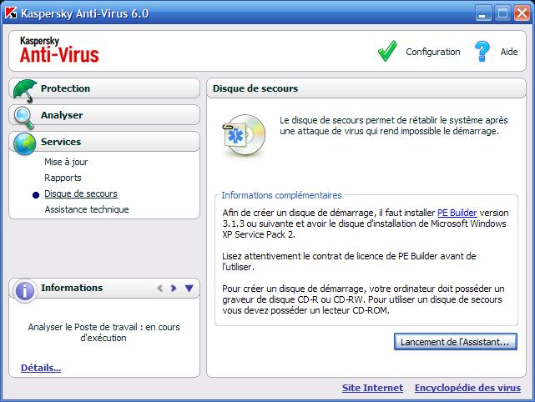This screenshot has width=535, height=402.
Task: Select Rapports under Services
Action: point(63,178)
